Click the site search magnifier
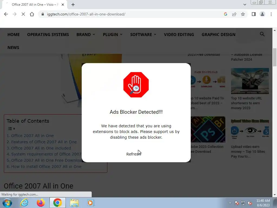 click(262, 34)
